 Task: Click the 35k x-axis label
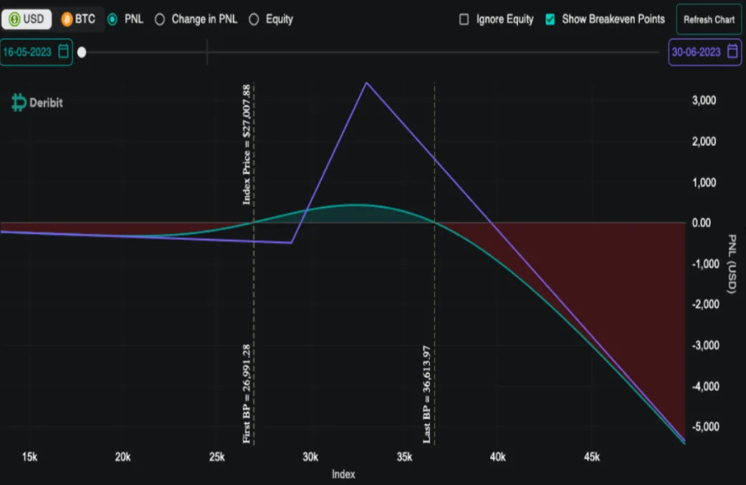click(404, 457)
